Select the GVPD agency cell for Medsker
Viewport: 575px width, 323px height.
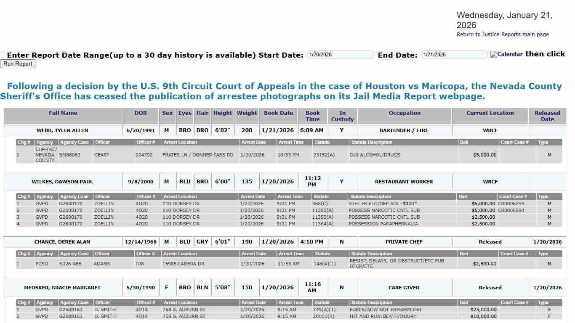pos(40,310)
